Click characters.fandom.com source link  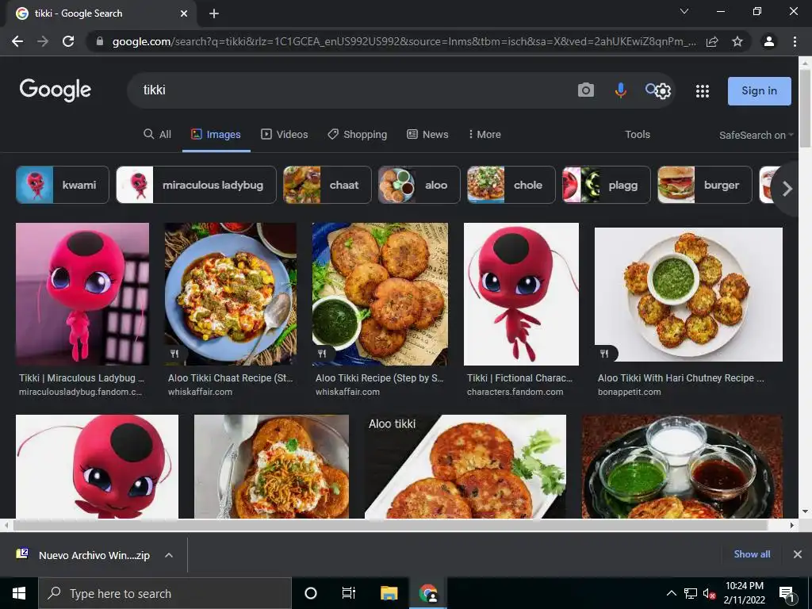pos(515,392)
